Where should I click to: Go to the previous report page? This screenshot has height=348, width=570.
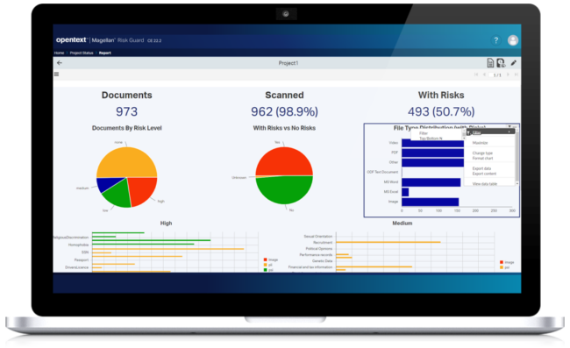(484, 75)
